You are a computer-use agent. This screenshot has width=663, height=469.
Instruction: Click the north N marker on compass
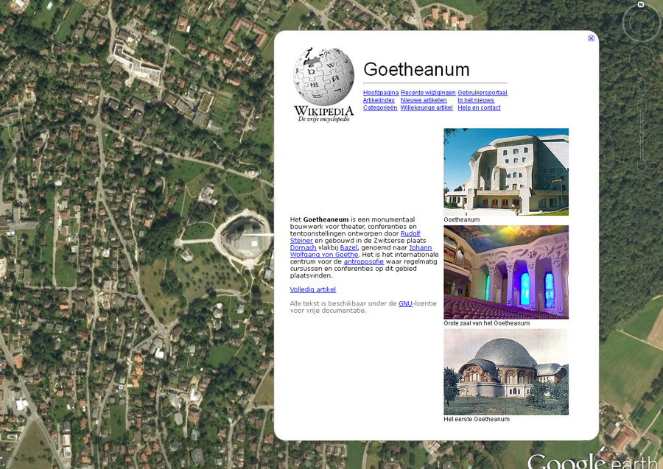[x=641, y=4]
